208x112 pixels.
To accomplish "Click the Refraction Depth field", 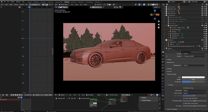I will (x=195, y=101).
